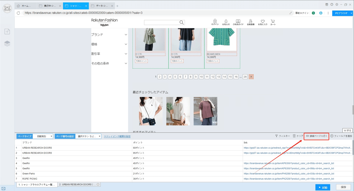354x191 pixels.
Task: Open the three-dot more options menu
Action: click(328, 13)
